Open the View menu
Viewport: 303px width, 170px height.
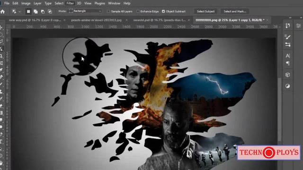(x=88, y=3)
